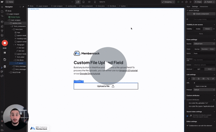Select the mobile portrait breakpoint icon
The width and height of the screenshot is (216, 132).
95,2
